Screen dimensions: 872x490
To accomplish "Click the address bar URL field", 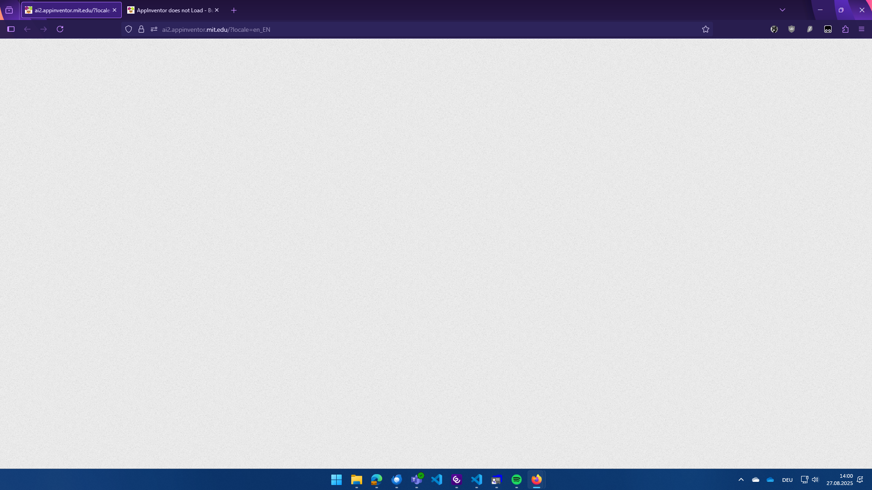I will 409,30.
